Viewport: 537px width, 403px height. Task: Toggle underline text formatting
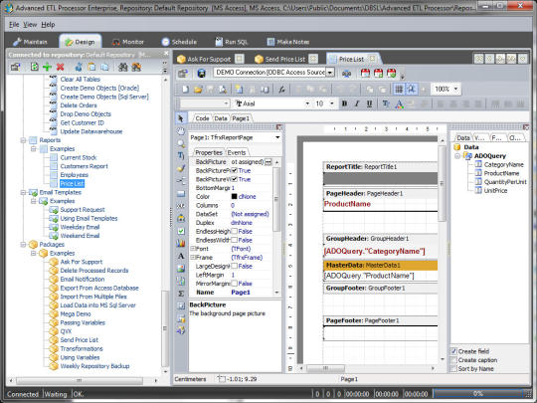(369, 103)
